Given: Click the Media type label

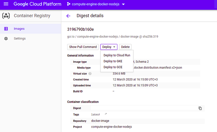Looking at the screenshot, I should 84,68.
